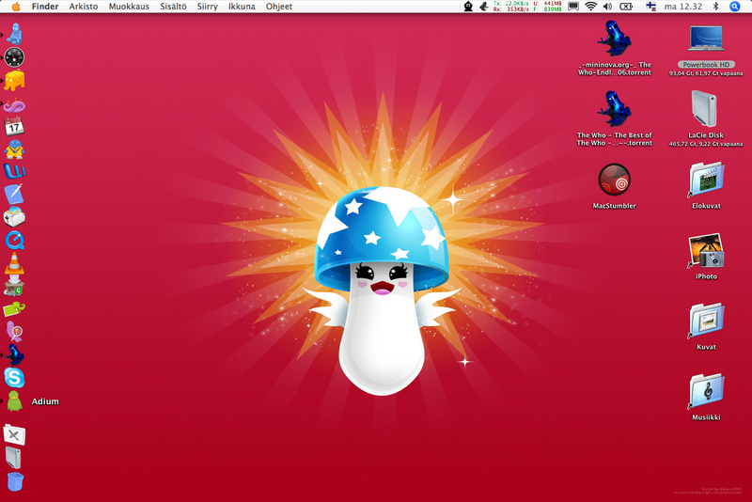
Task: Open the volume control in menu bar
Action: (x=607, y=7)
